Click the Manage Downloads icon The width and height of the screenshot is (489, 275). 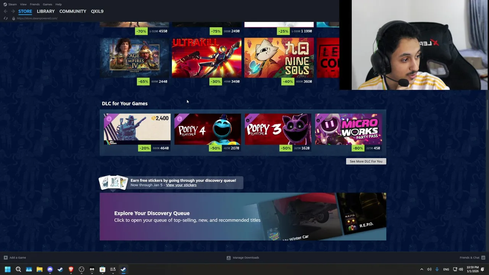228,258
